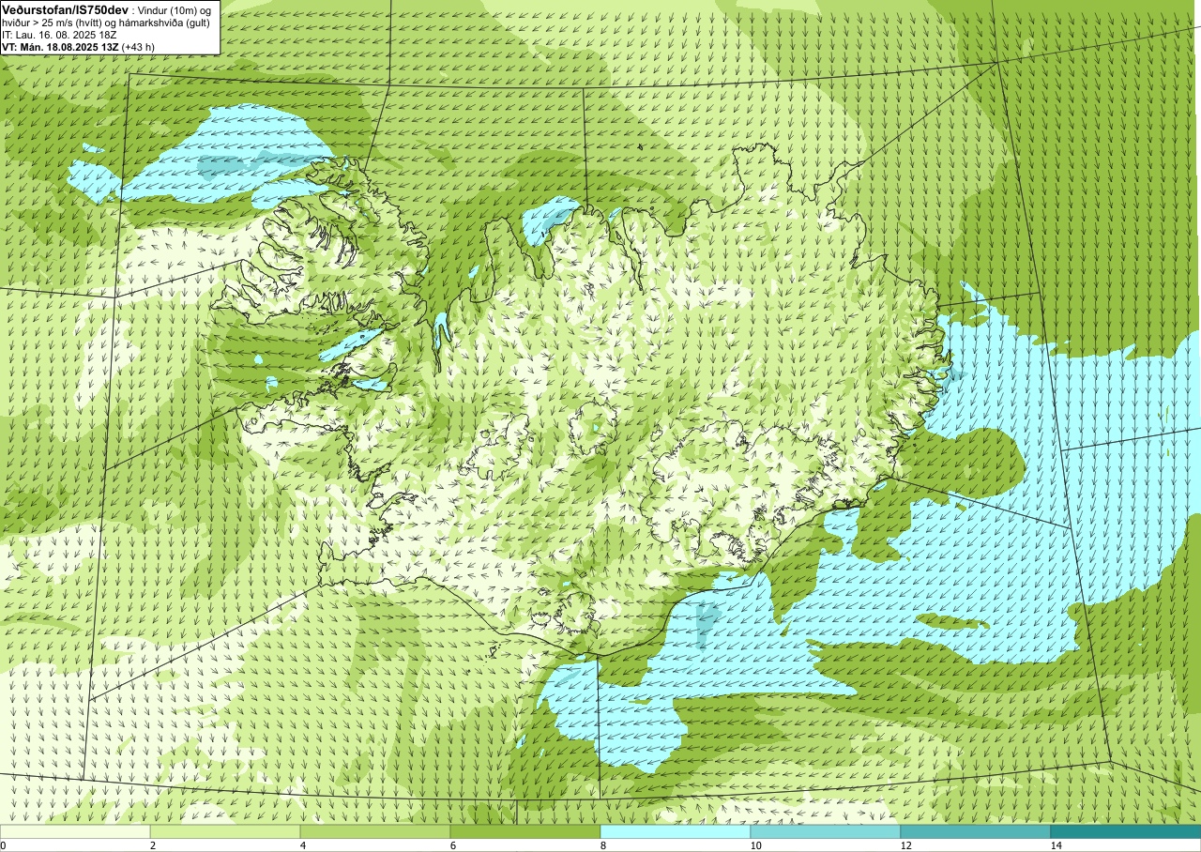Click the pale yellow 0–2 m/s legend swatch
Screen dimensions: 1201x852
point(75,831)
